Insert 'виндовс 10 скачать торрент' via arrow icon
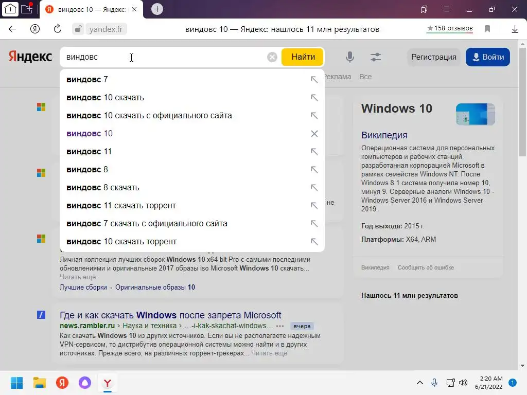 pos(314,242)
